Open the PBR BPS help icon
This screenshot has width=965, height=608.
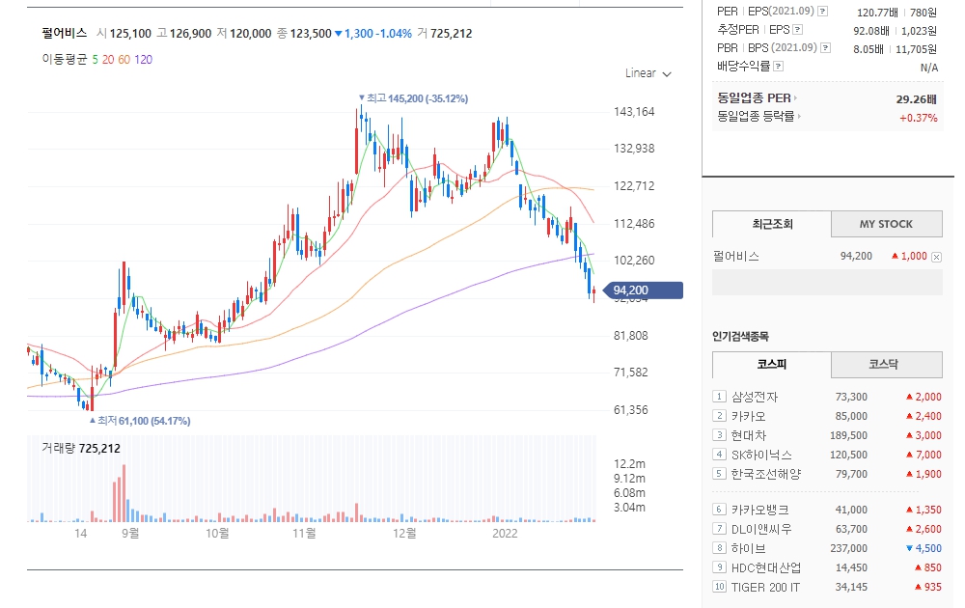point(824,47)
